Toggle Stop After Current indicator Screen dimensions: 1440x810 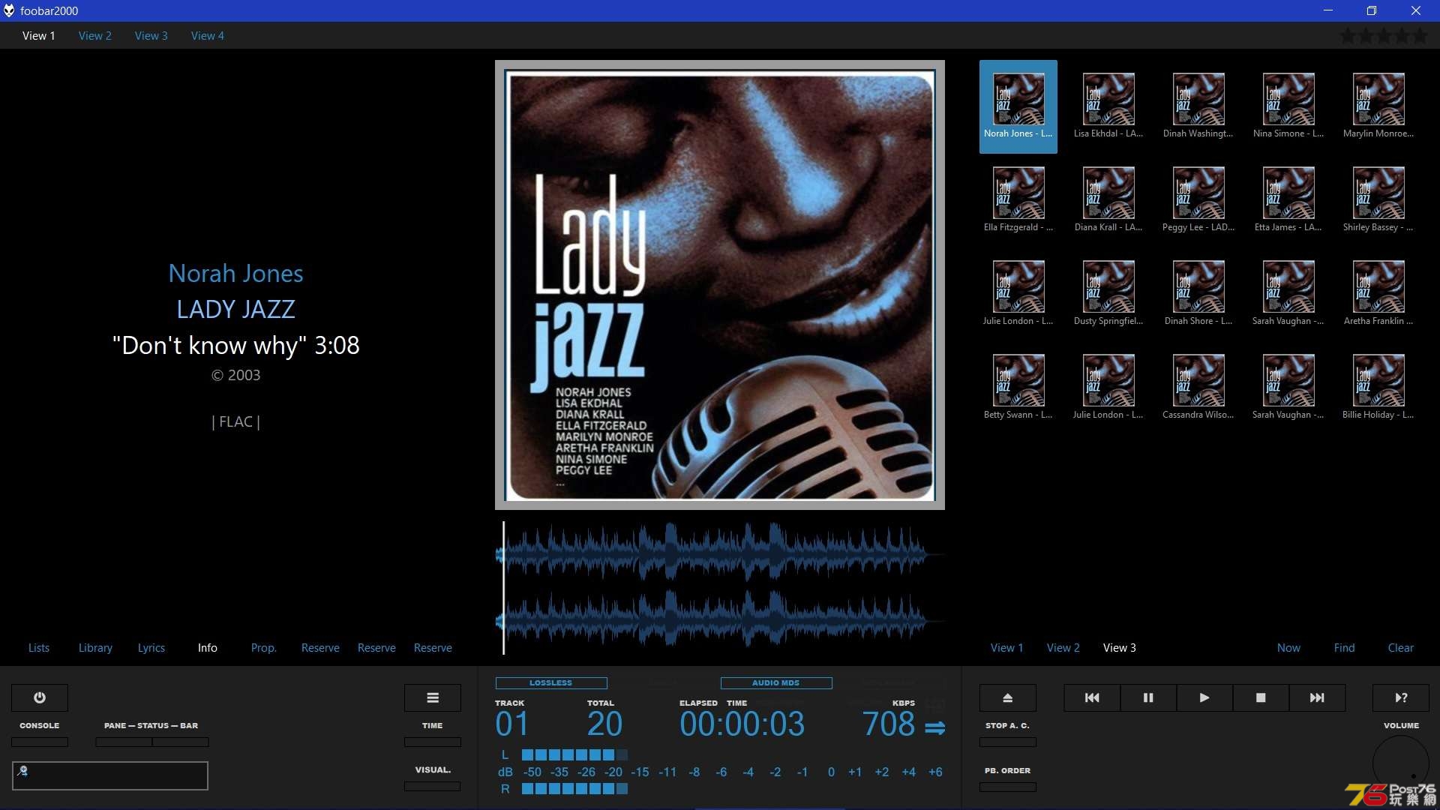click(x=1008, y=742)
